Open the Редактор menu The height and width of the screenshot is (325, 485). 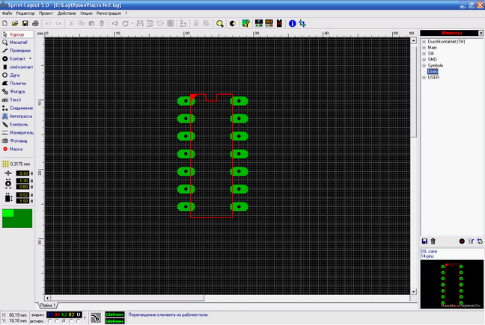25,13
